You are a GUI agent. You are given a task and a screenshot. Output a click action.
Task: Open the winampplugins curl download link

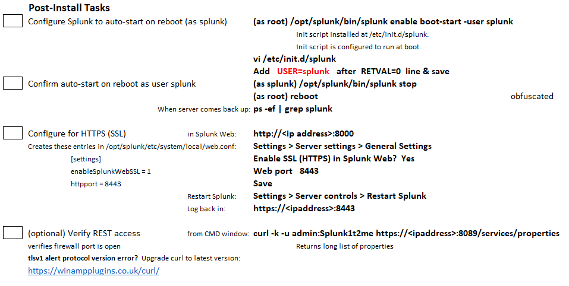tap(93, 271)
